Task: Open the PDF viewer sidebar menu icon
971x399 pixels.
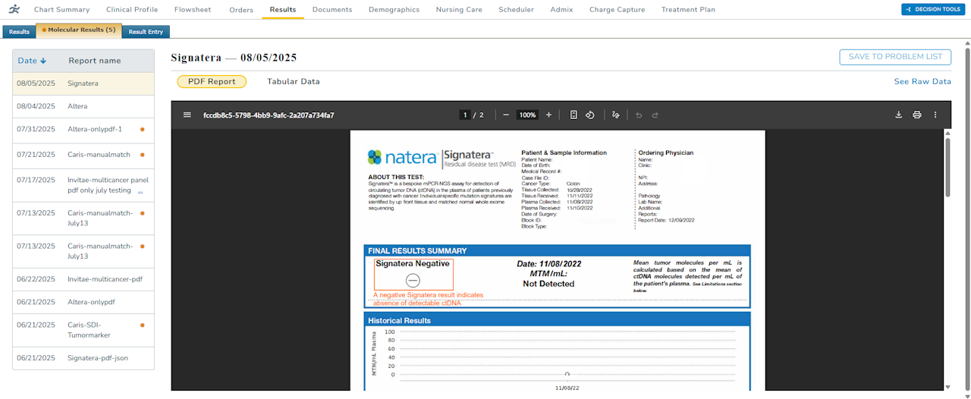Action: coord(187,115)
